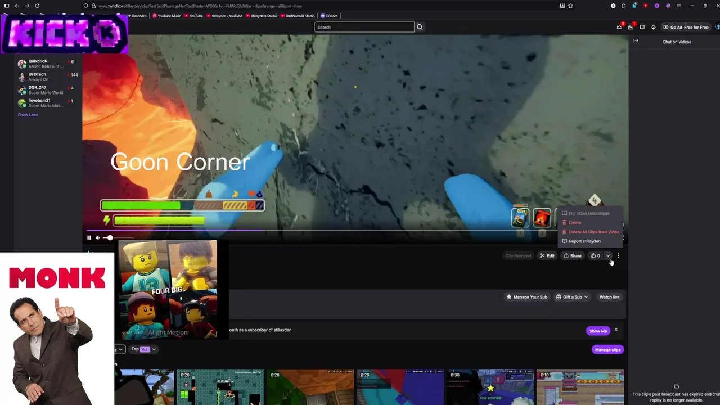The width and height of the screenshot is (720, 405).
Task: Mute the clip with the speaker icon
Action: [x=97, y=238]
